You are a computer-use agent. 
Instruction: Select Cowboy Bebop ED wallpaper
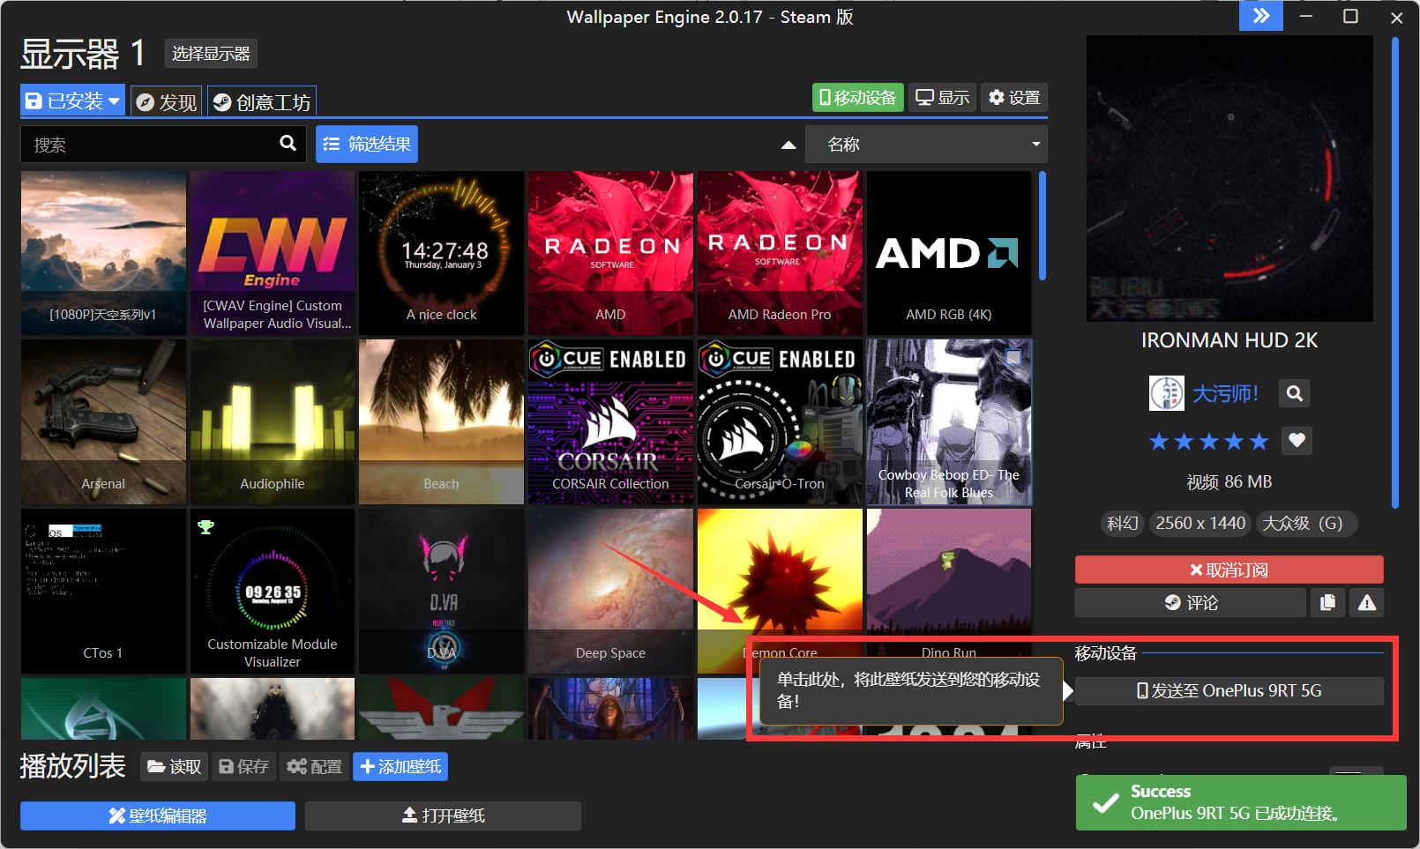coord(949,422)
